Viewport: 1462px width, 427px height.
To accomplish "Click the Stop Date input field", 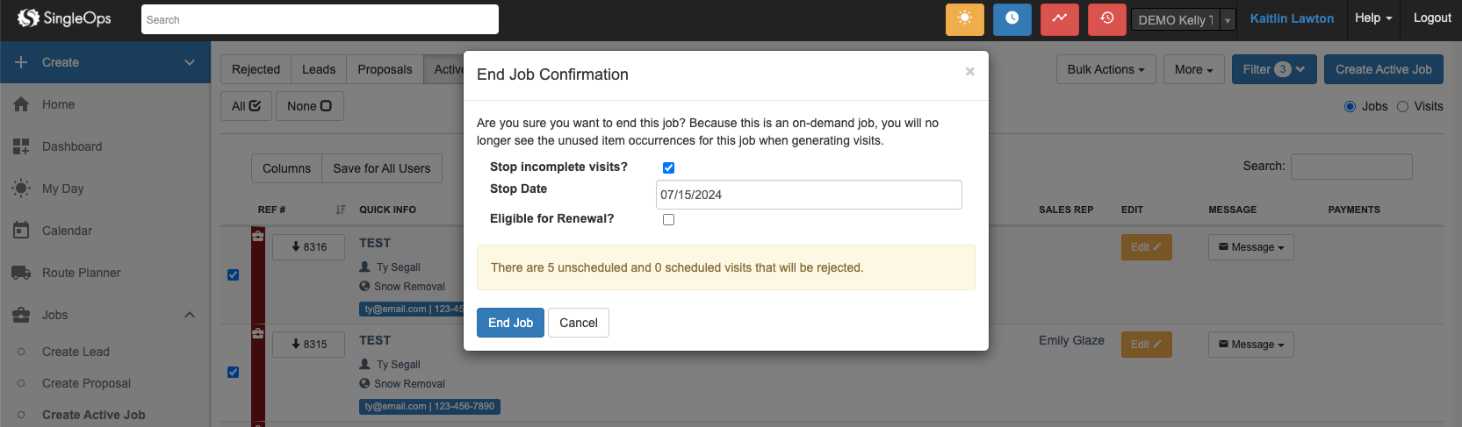I will click(x=808, y=195).
